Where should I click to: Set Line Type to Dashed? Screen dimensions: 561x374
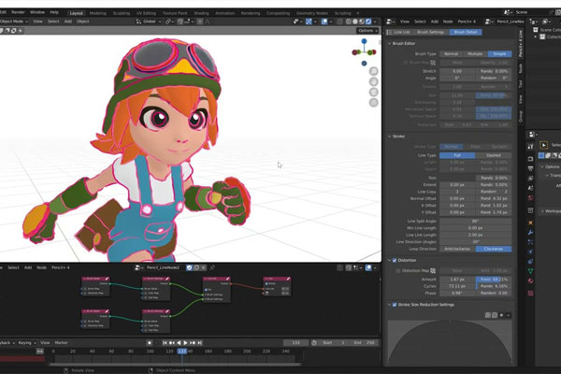494,155
